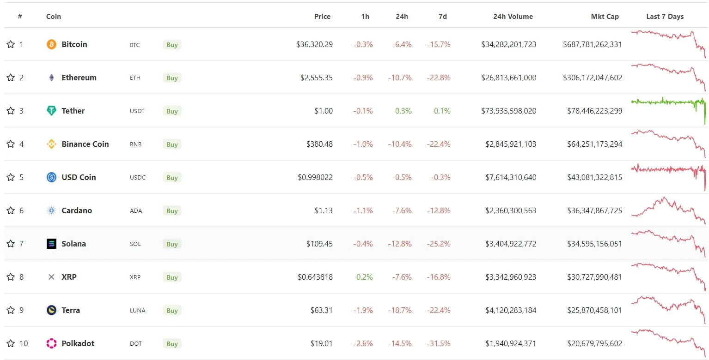Image resolution: width=709 pixels, height=360 pixels.
Task: Click volume value $73,935,598,020
Action: click(509, 111)
